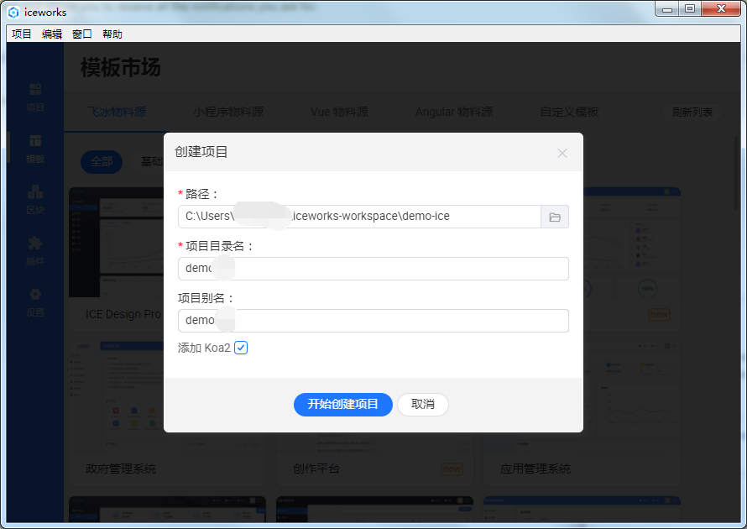The width and height of the screenshot is (747, 529).
Task: Click inside the 项目目录名 input field
Action: pyautogui.click(x=373, y=268)
